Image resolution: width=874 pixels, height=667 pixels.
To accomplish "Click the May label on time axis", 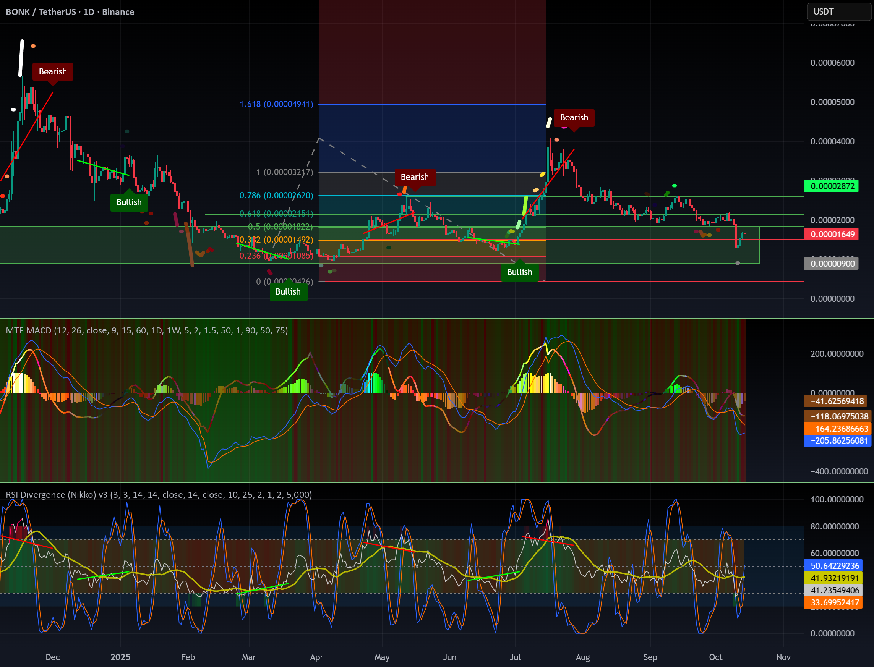I will pos(382,657).
